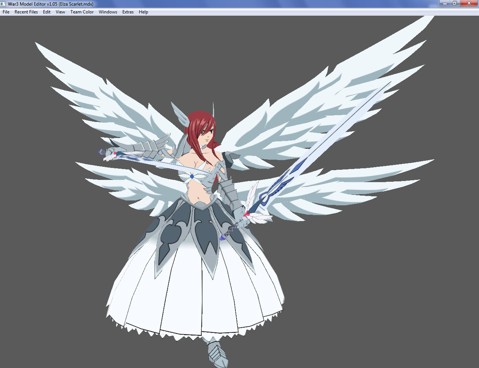Viewport: 479px width, 368px height.
Task: Open the File menu
Action: point(6,12)
